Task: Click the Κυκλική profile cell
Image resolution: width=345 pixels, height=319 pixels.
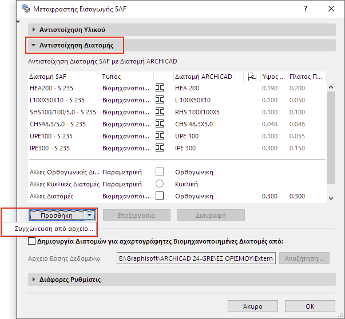Action: coord(187,184)
